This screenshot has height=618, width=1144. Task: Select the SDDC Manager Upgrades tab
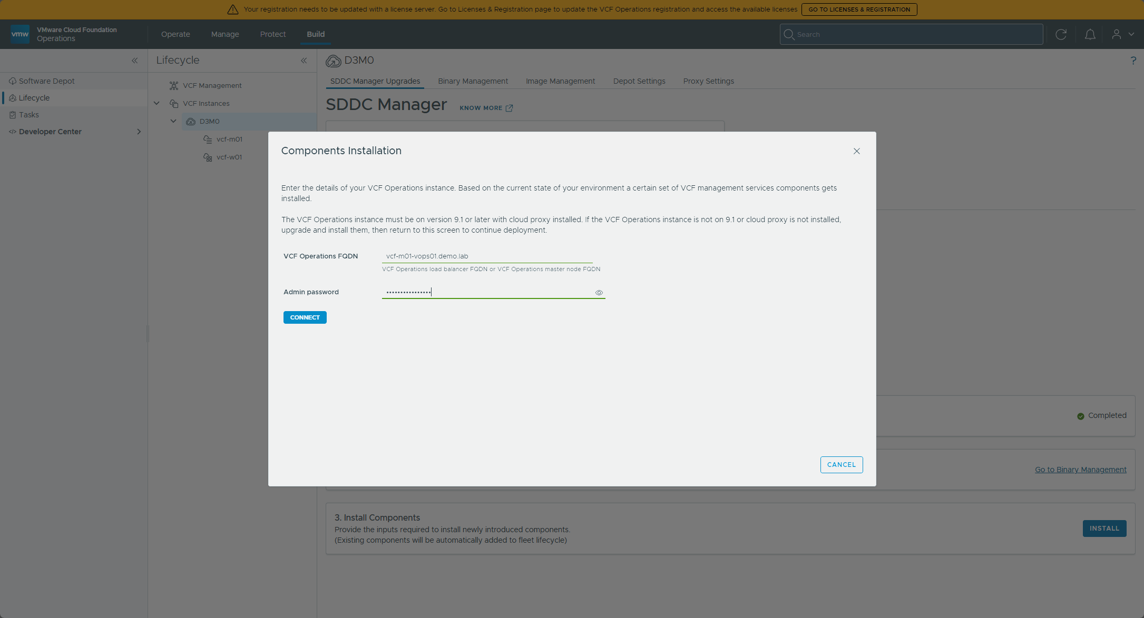point(375,81)
